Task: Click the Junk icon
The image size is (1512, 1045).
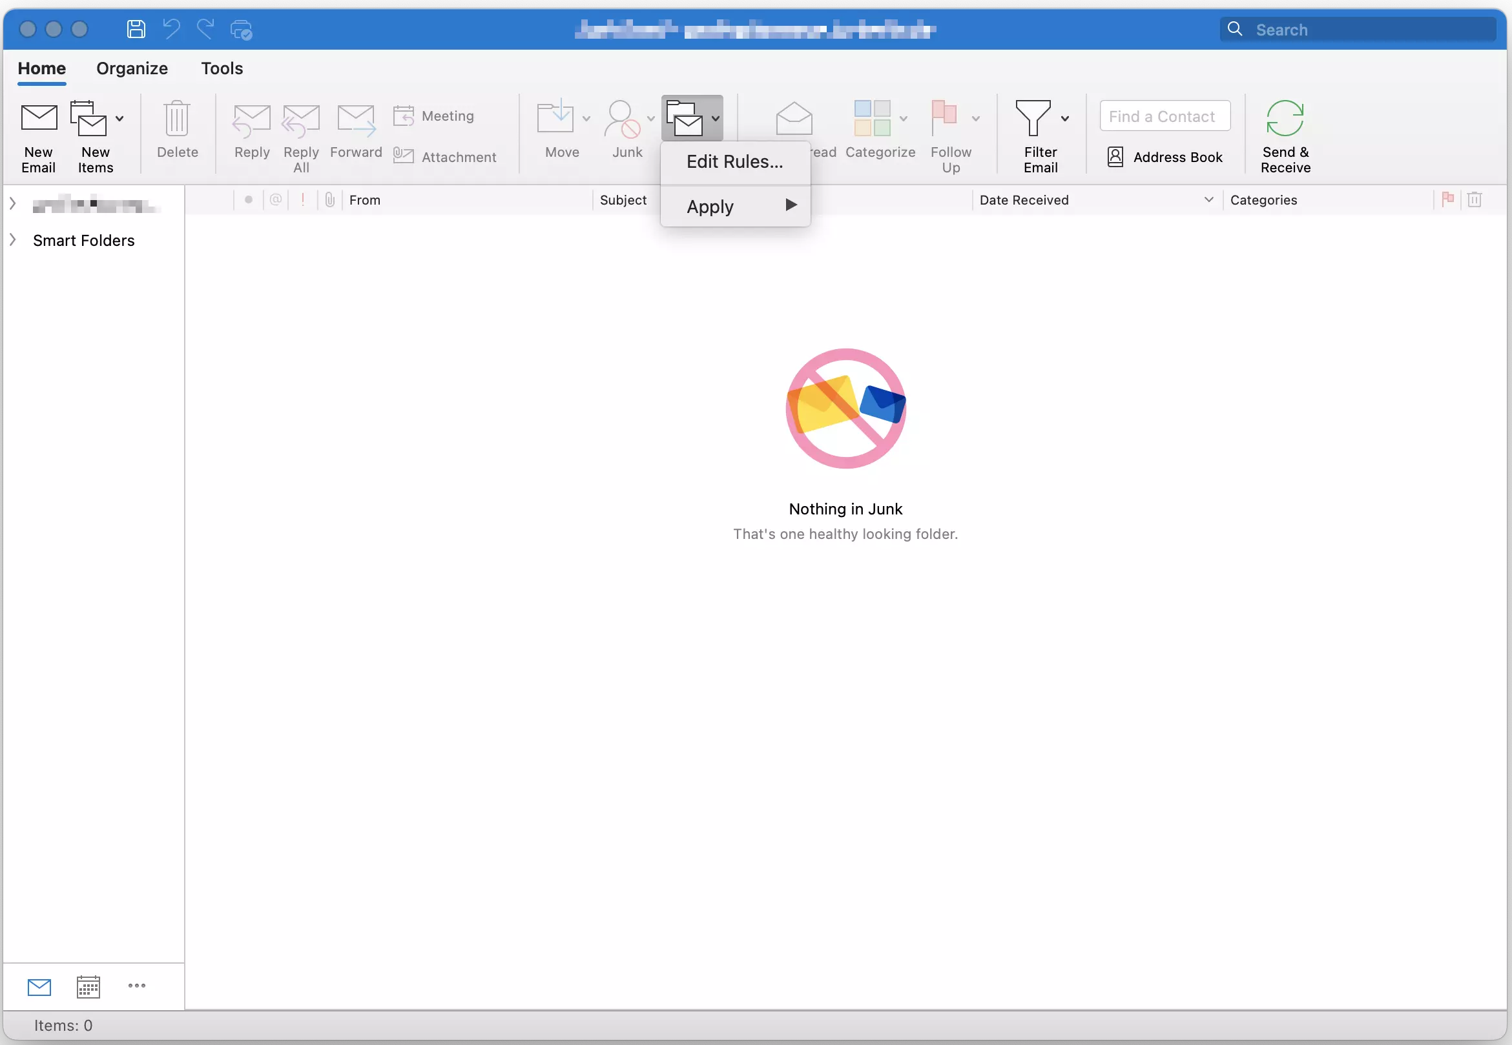Action: [x=623, y=119]
